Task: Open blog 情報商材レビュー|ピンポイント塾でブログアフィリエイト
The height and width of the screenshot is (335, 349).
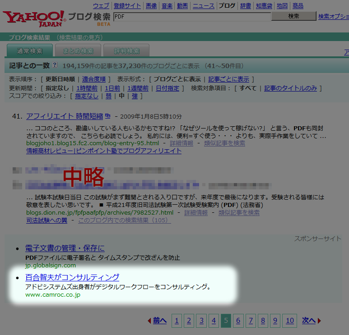Action: [104, 151]
